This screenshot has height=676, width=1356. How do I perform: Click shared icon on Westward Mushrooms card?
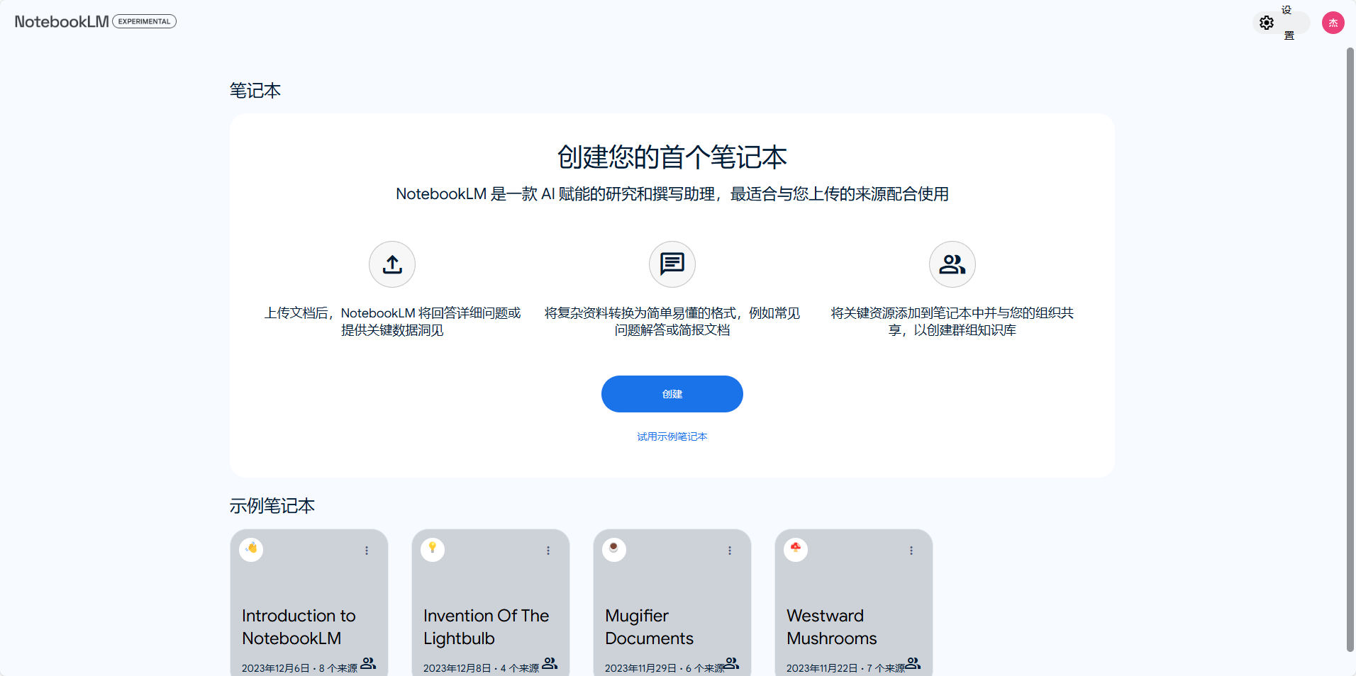coord(913,663)
